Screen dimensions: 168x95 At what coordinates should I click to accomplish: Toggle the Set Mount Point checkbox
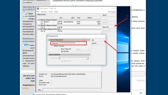pos(60,61)
